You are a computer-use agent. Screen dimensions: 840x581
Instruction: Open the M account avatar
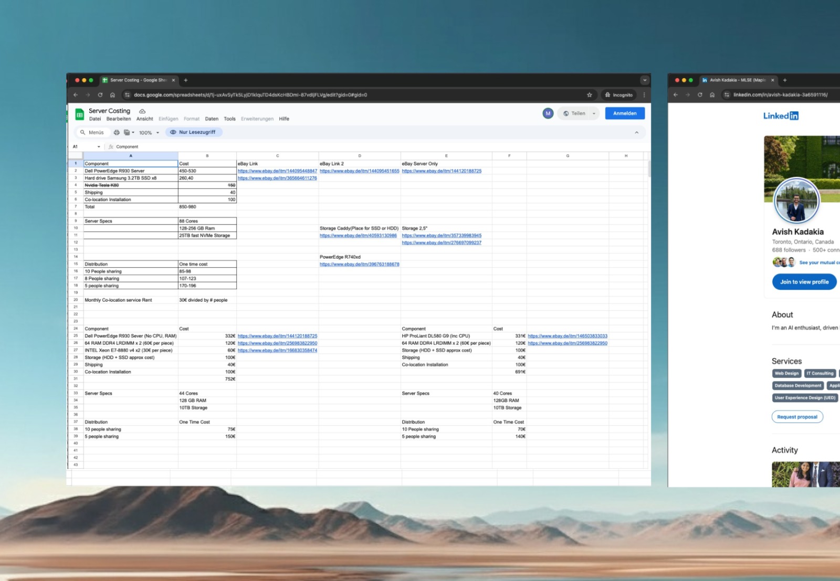click(548, 113)
